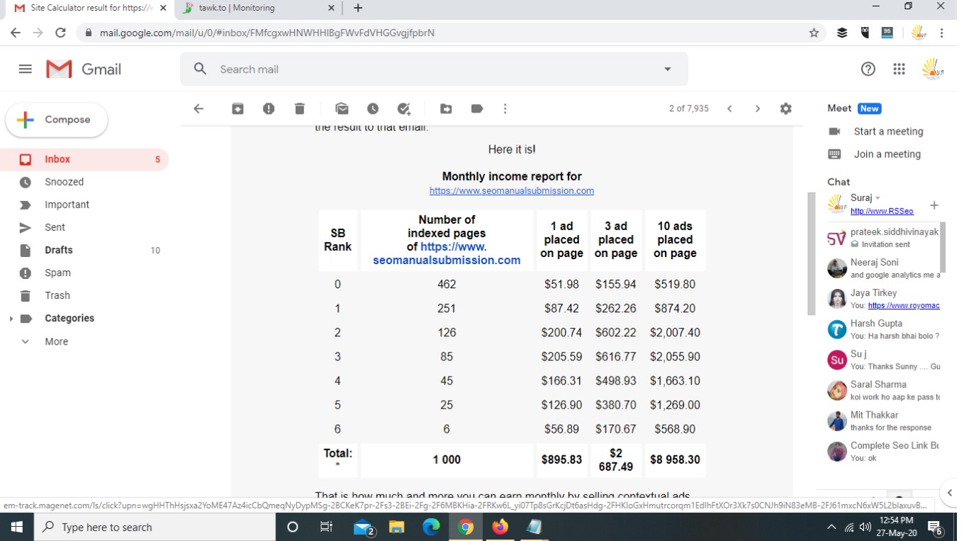Reload the page in Chrome
Viewport: 964px width, 541px height.
click(60, 33)
